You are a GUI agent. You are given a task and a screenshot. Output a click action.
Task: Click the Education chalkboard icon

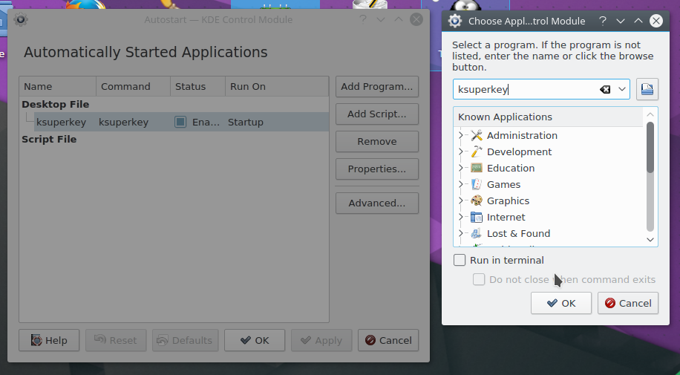point(477,168)
